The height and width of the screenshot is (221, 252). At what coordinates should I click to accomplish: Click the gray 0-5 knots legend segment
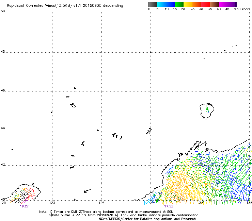tap(153, 4)
